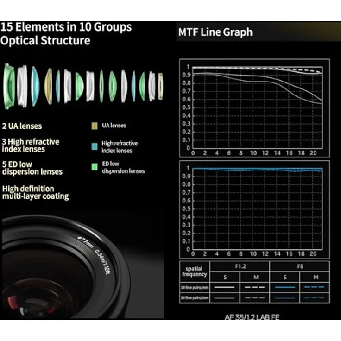Select the "5 ED low dispersion lenses" text

click(x=32, y=168)
